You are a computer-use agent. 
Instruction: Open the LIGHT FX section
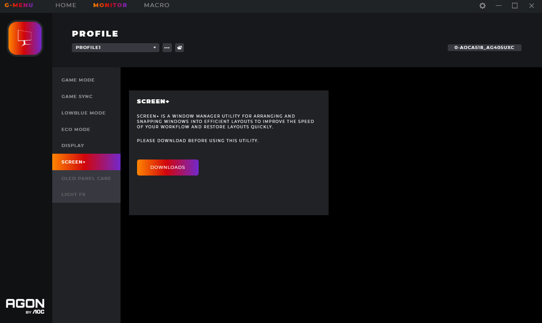[x=86, y=194]
